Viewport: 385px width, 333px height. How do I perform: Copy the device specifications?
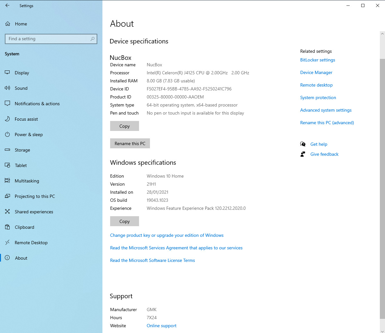125,126
